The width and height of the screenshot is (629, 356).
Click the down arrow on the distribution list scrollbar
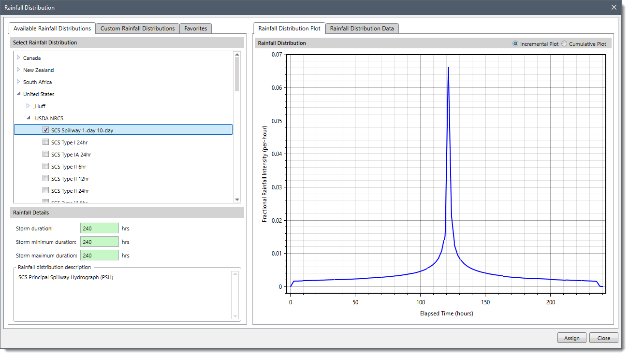tap(237, 199)
